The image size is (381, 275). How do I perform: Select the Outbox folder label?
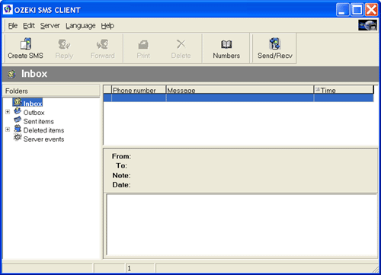tap(34, 113)
